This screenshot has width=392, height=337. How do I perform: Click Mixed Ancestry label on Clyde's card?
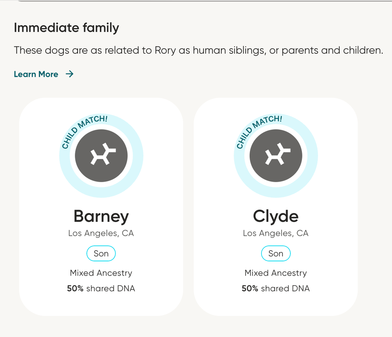point(276,273)
